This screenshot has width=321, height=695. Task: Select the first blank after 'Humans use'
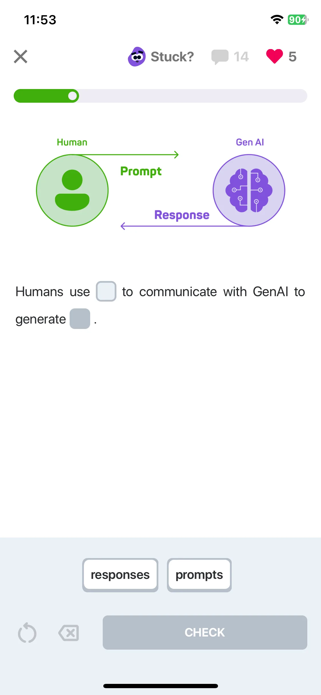coord(106,291)
